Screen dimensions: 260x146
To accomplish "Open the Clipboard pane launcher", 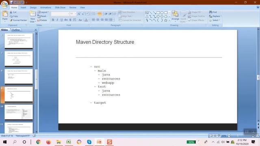I will point(26,25).
